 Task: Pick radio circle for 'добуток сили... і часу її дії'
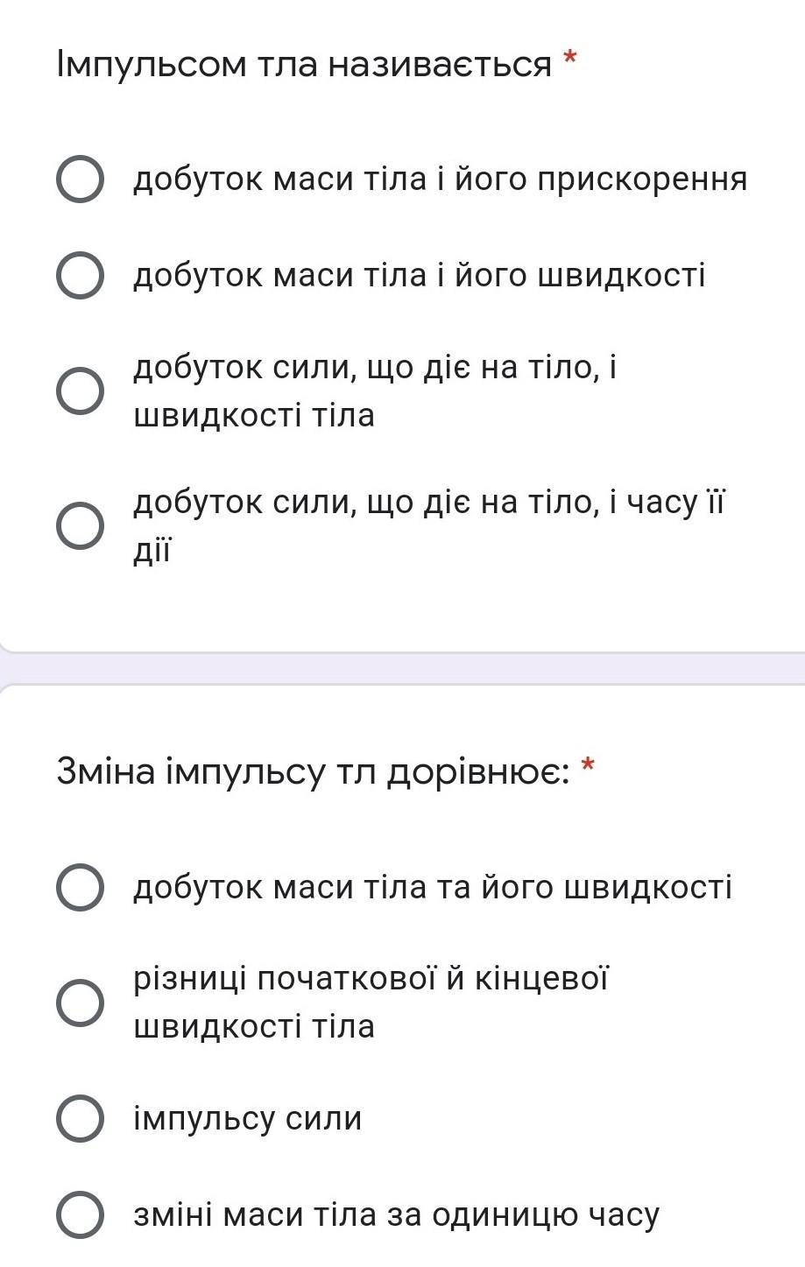[80, 526]
